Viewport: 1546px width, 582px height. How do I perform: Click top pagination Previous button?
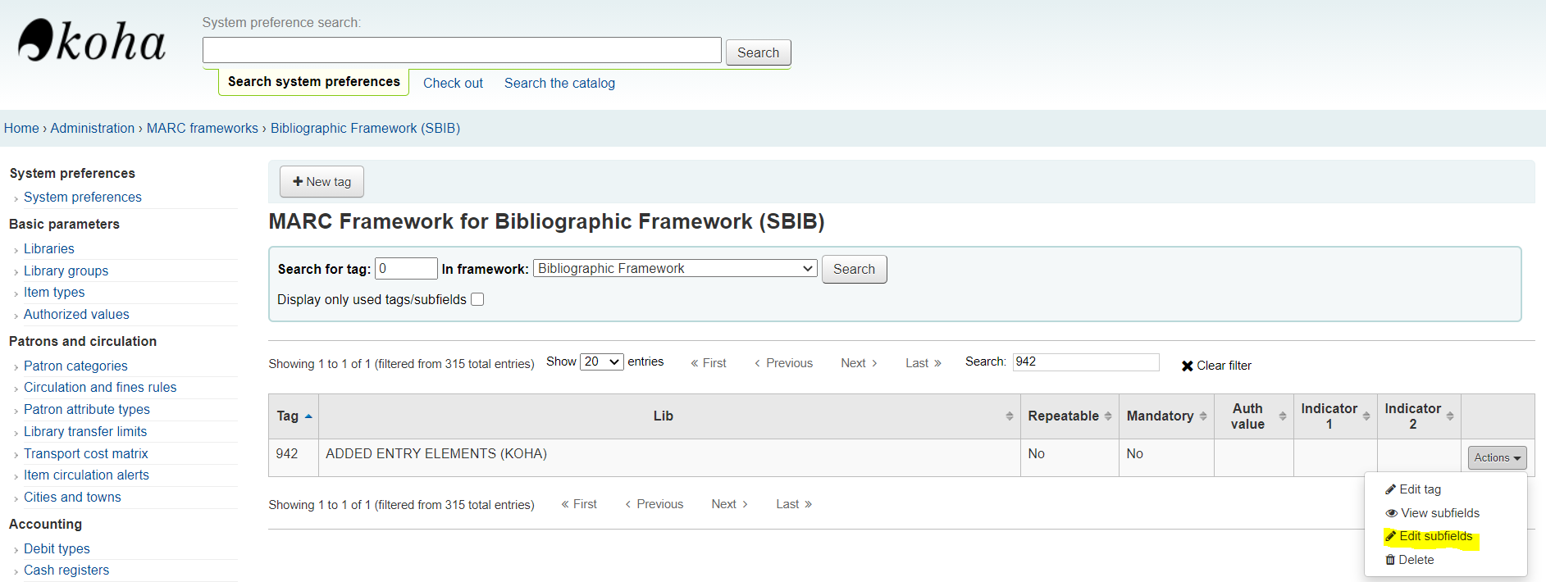783,363
